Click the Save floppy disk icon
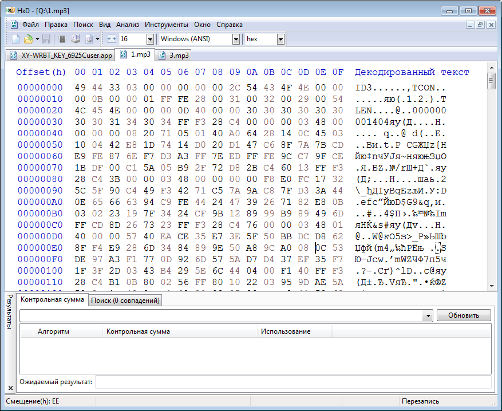 coord(46,39)
